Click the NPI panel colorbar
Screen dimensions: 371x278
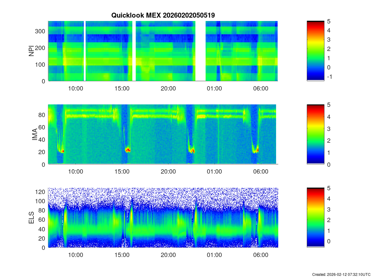pyautogui.click(x=315, y=51)
